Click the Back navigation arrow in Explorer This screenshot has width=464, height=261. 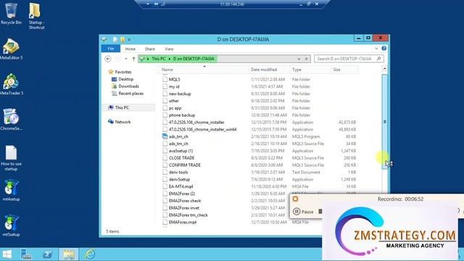pyautogui.click(x=108, y=59)
